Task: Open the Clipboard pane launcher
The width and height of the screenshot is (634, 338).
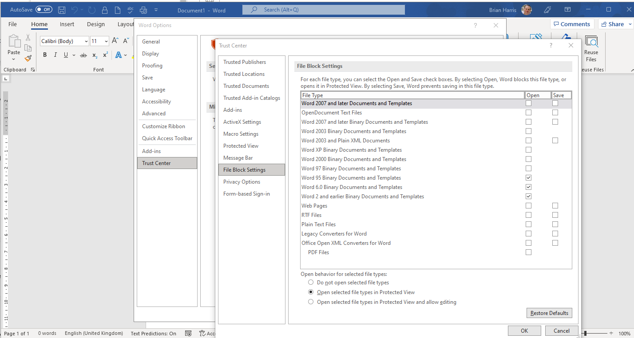Action: pyautogui.click(x=33, y=70)
